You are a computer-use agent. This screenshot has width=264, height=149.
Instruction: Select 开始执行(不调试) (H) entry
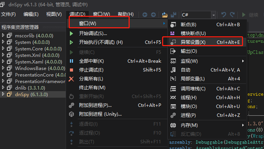tap(117, 42)
